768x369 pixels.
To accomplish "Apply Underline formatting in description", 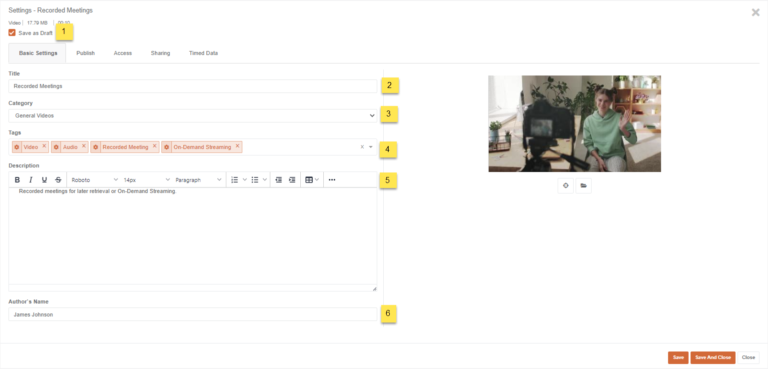I will point(44,180).
